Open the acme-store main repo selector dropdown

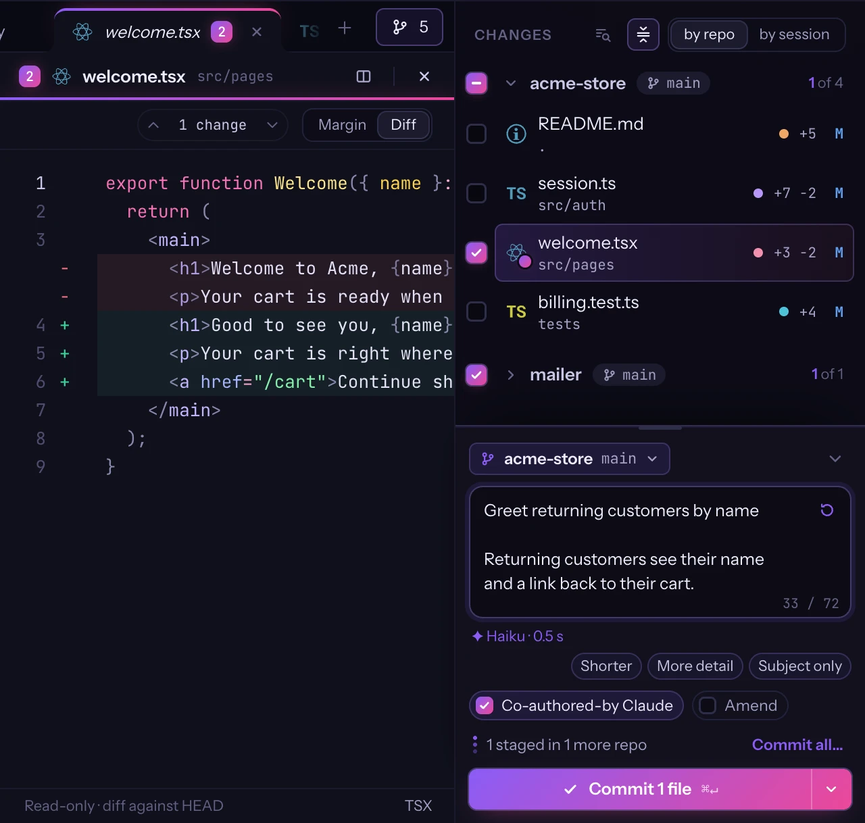coord(570,459)
